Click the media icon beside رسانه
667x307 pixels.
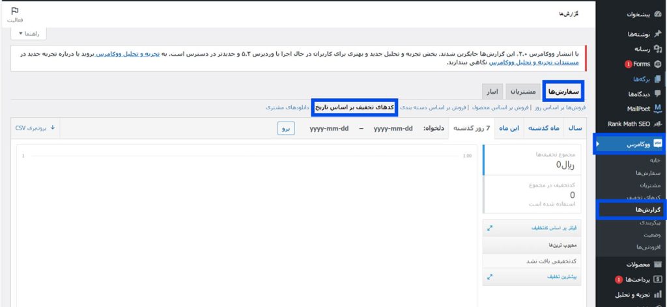coord(658,49)
